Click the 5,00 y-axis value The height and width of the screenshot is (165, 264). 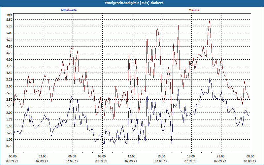pos(10,33)
